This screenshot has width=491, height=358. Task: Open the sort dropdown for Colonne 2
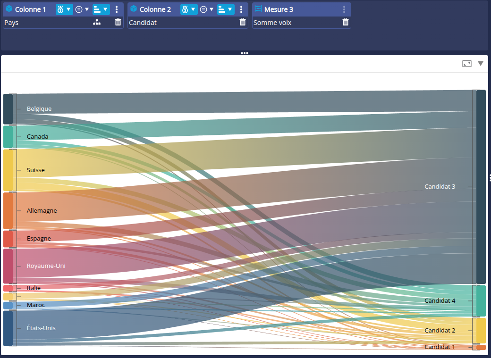(x=230, y=9)
